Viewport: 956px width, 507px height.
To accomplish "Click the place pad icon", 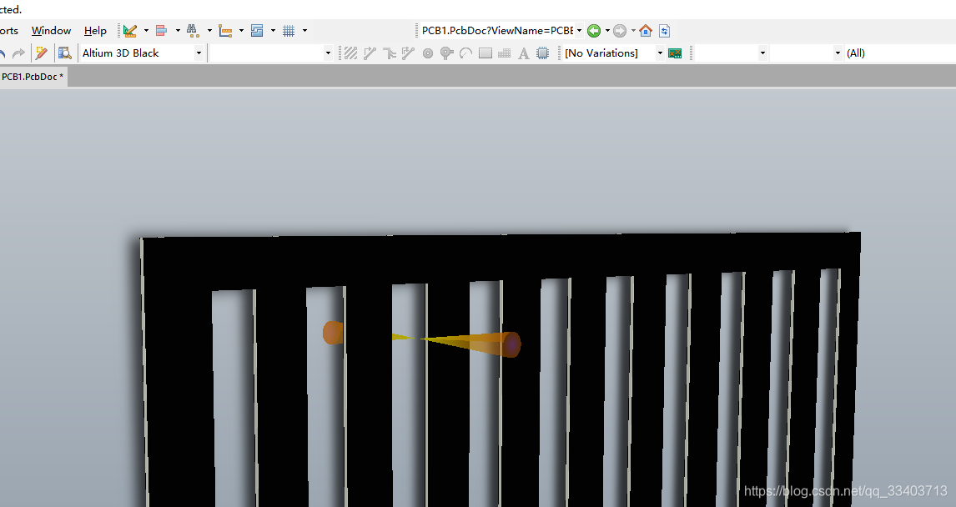I will click(x=428, y=53).
